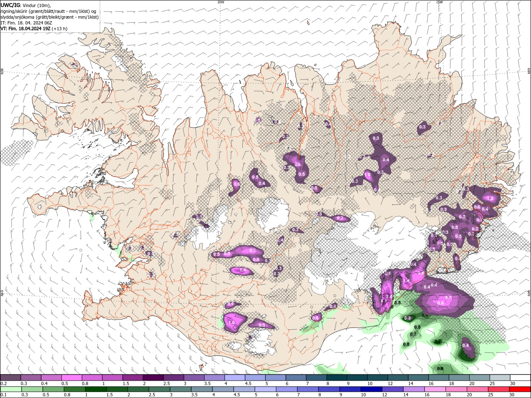Select rain legend swatch between 20 and 25

click(477, 389)
